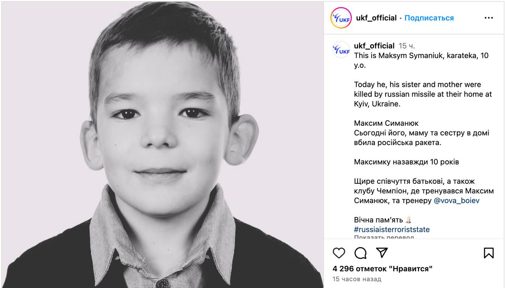Screen dimensions: 505x288
Task: Click the "15 часов назад" post timestamp
Action: pos(357,279)
